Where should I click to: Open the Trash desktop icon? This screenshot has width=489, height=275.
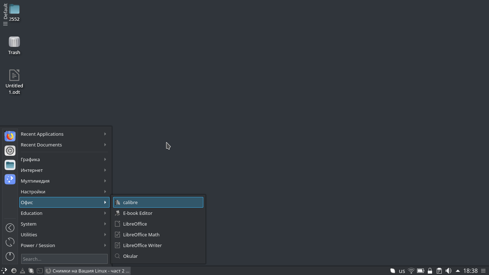(x=14, y=45)
